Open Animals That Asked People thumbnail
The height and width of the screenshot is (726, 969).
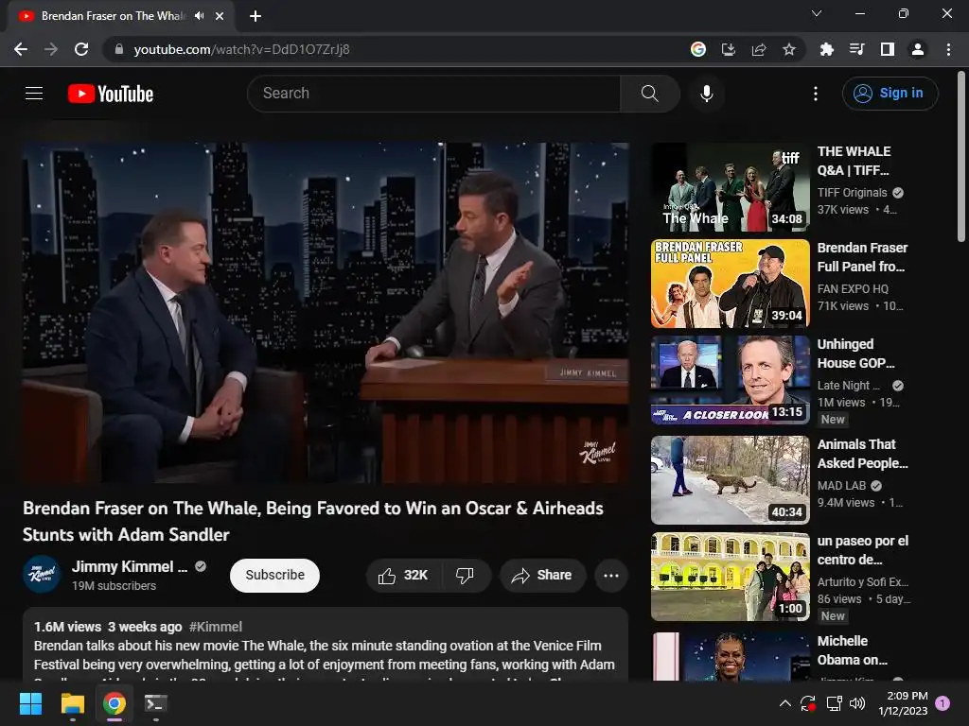pos(730,479)
